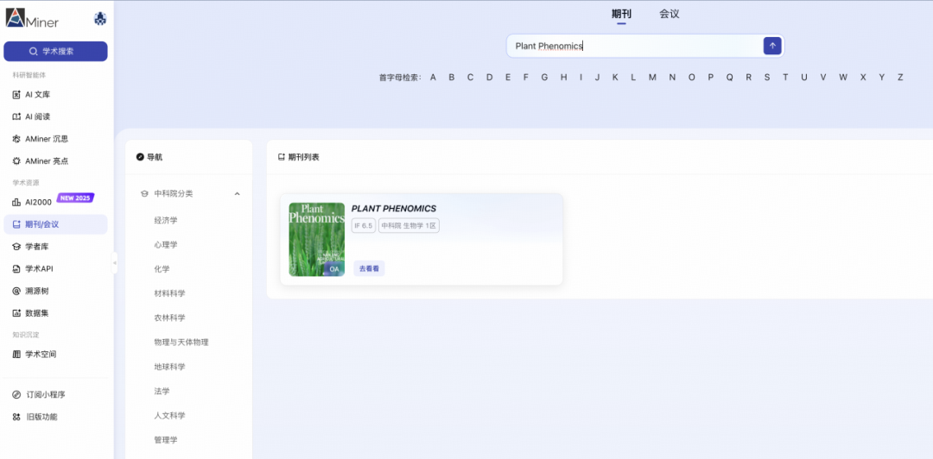Click the 学术API icon
This screenshot has height=459, width=933.
[x=16, y=268]
